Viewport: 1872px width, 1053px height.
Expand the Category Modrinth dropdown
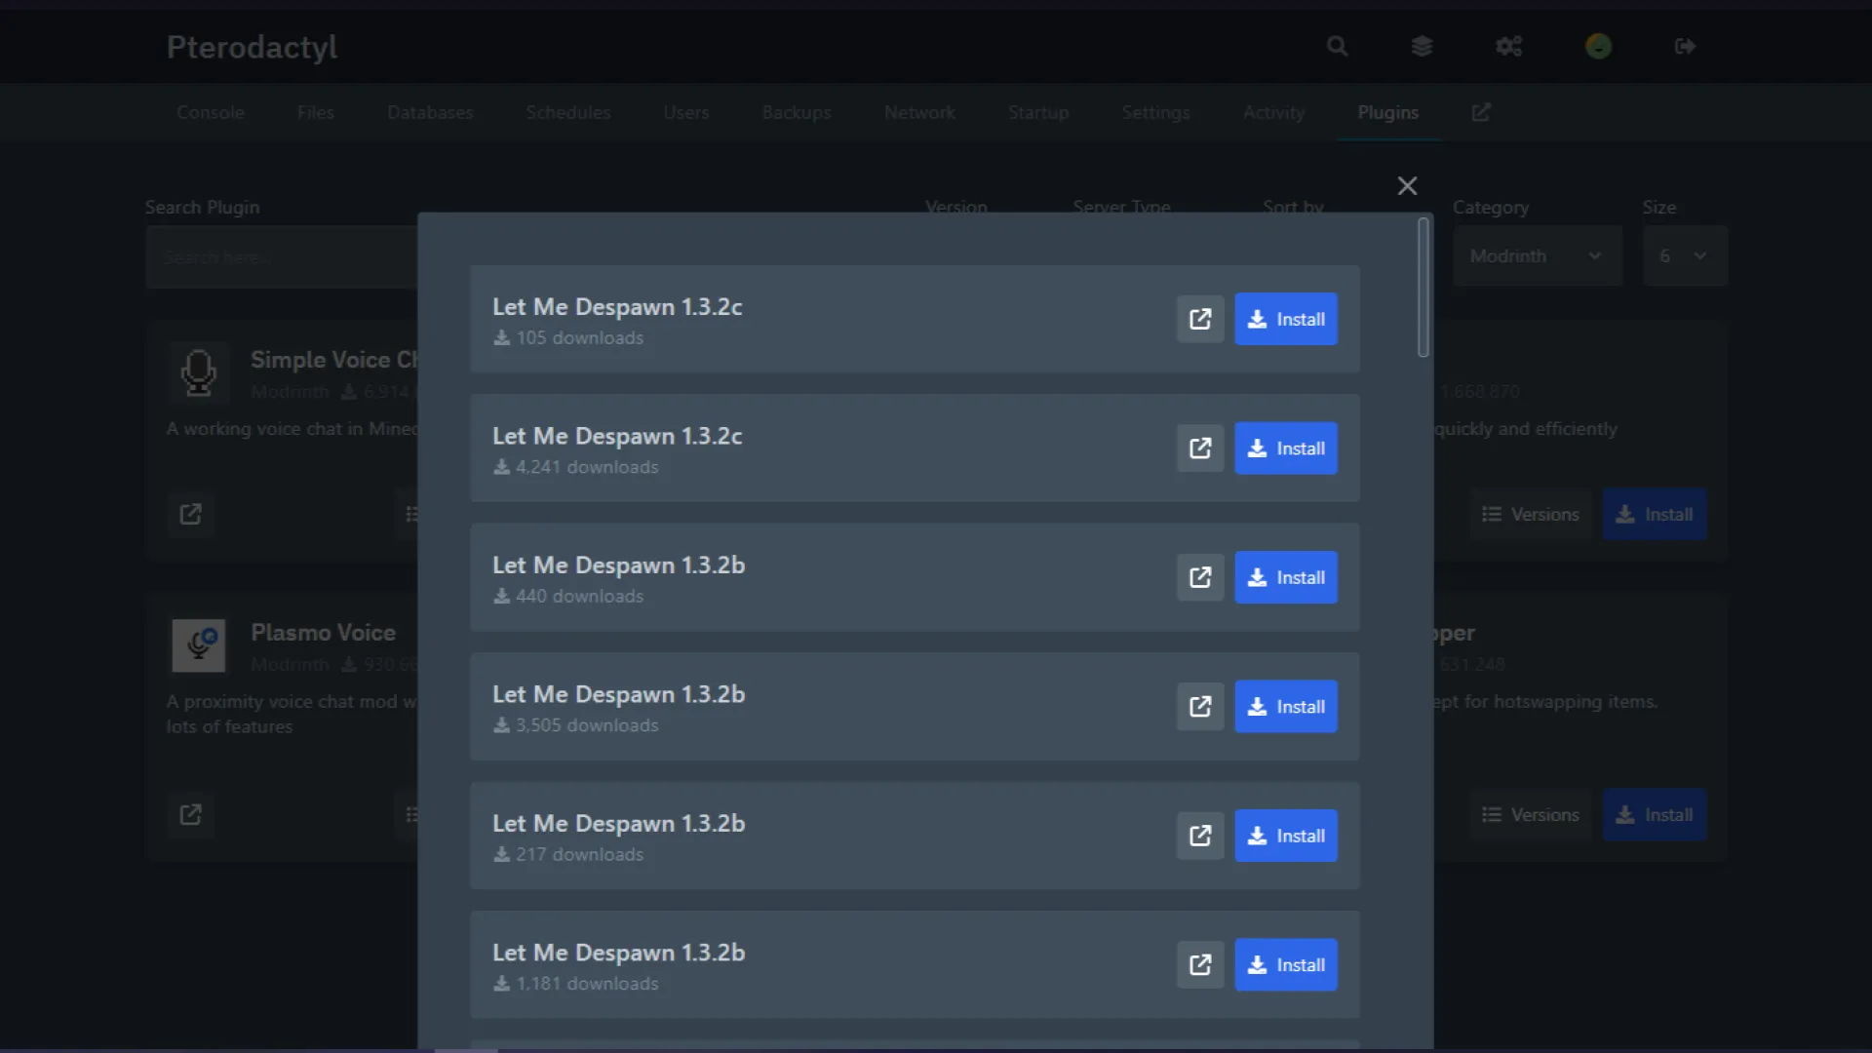click(1537, 255)
